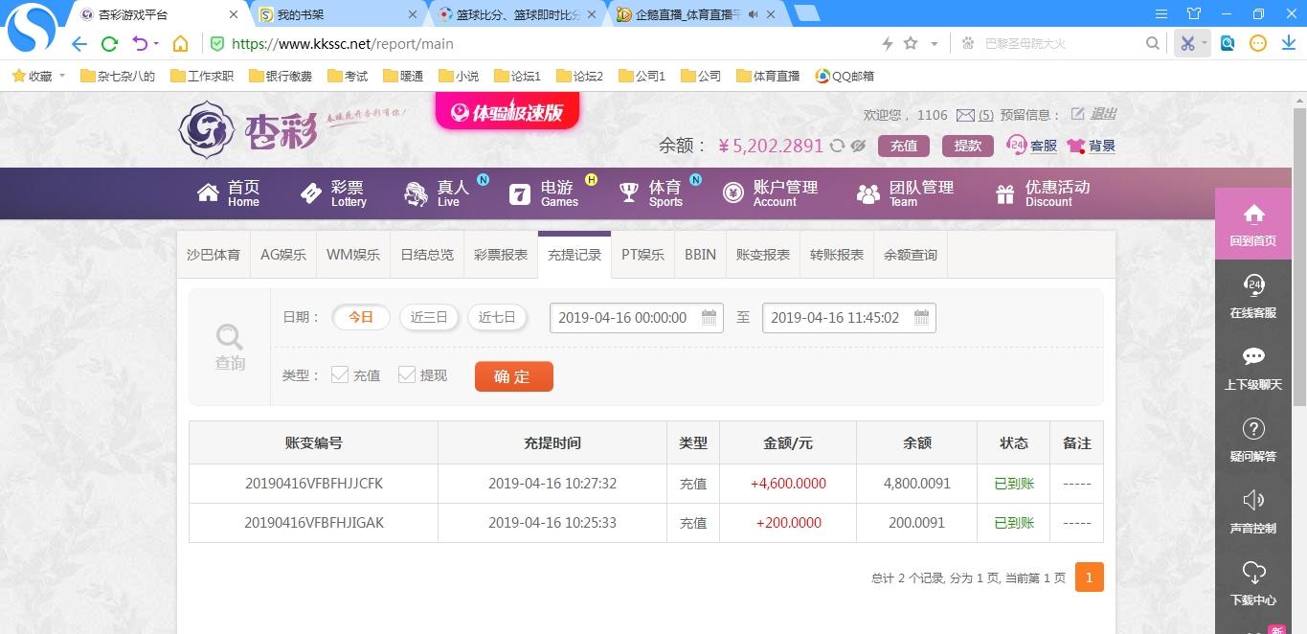
Task: Open the browser hamburger menu
Action: click(x=1161, y=13)
